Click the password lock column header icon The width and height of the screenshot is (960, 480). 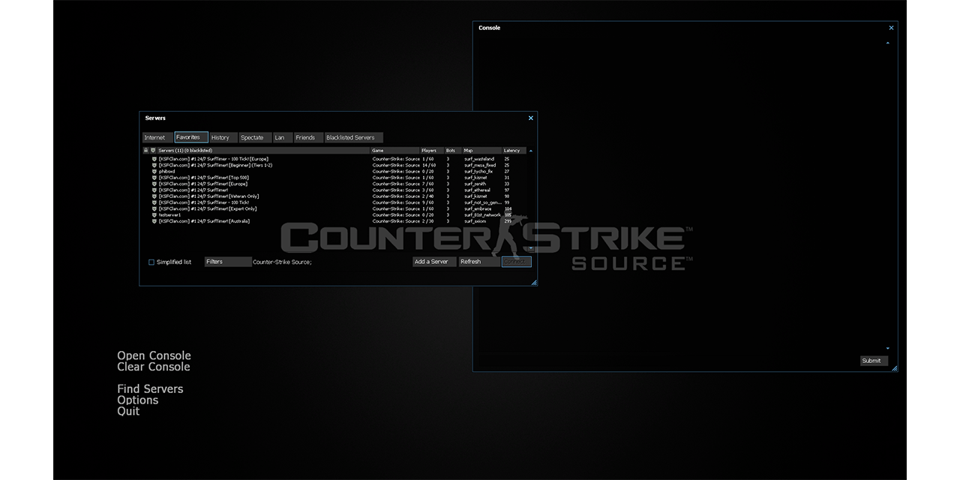point(145,151)
